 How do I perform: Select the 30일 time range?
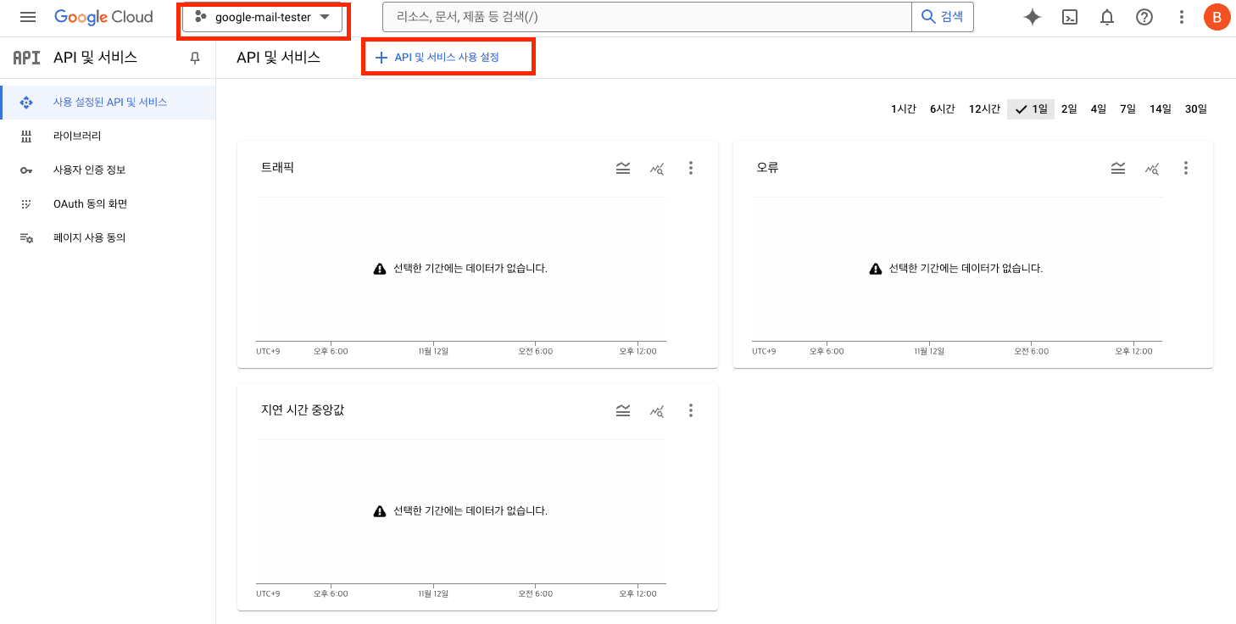pos(1195,109)
